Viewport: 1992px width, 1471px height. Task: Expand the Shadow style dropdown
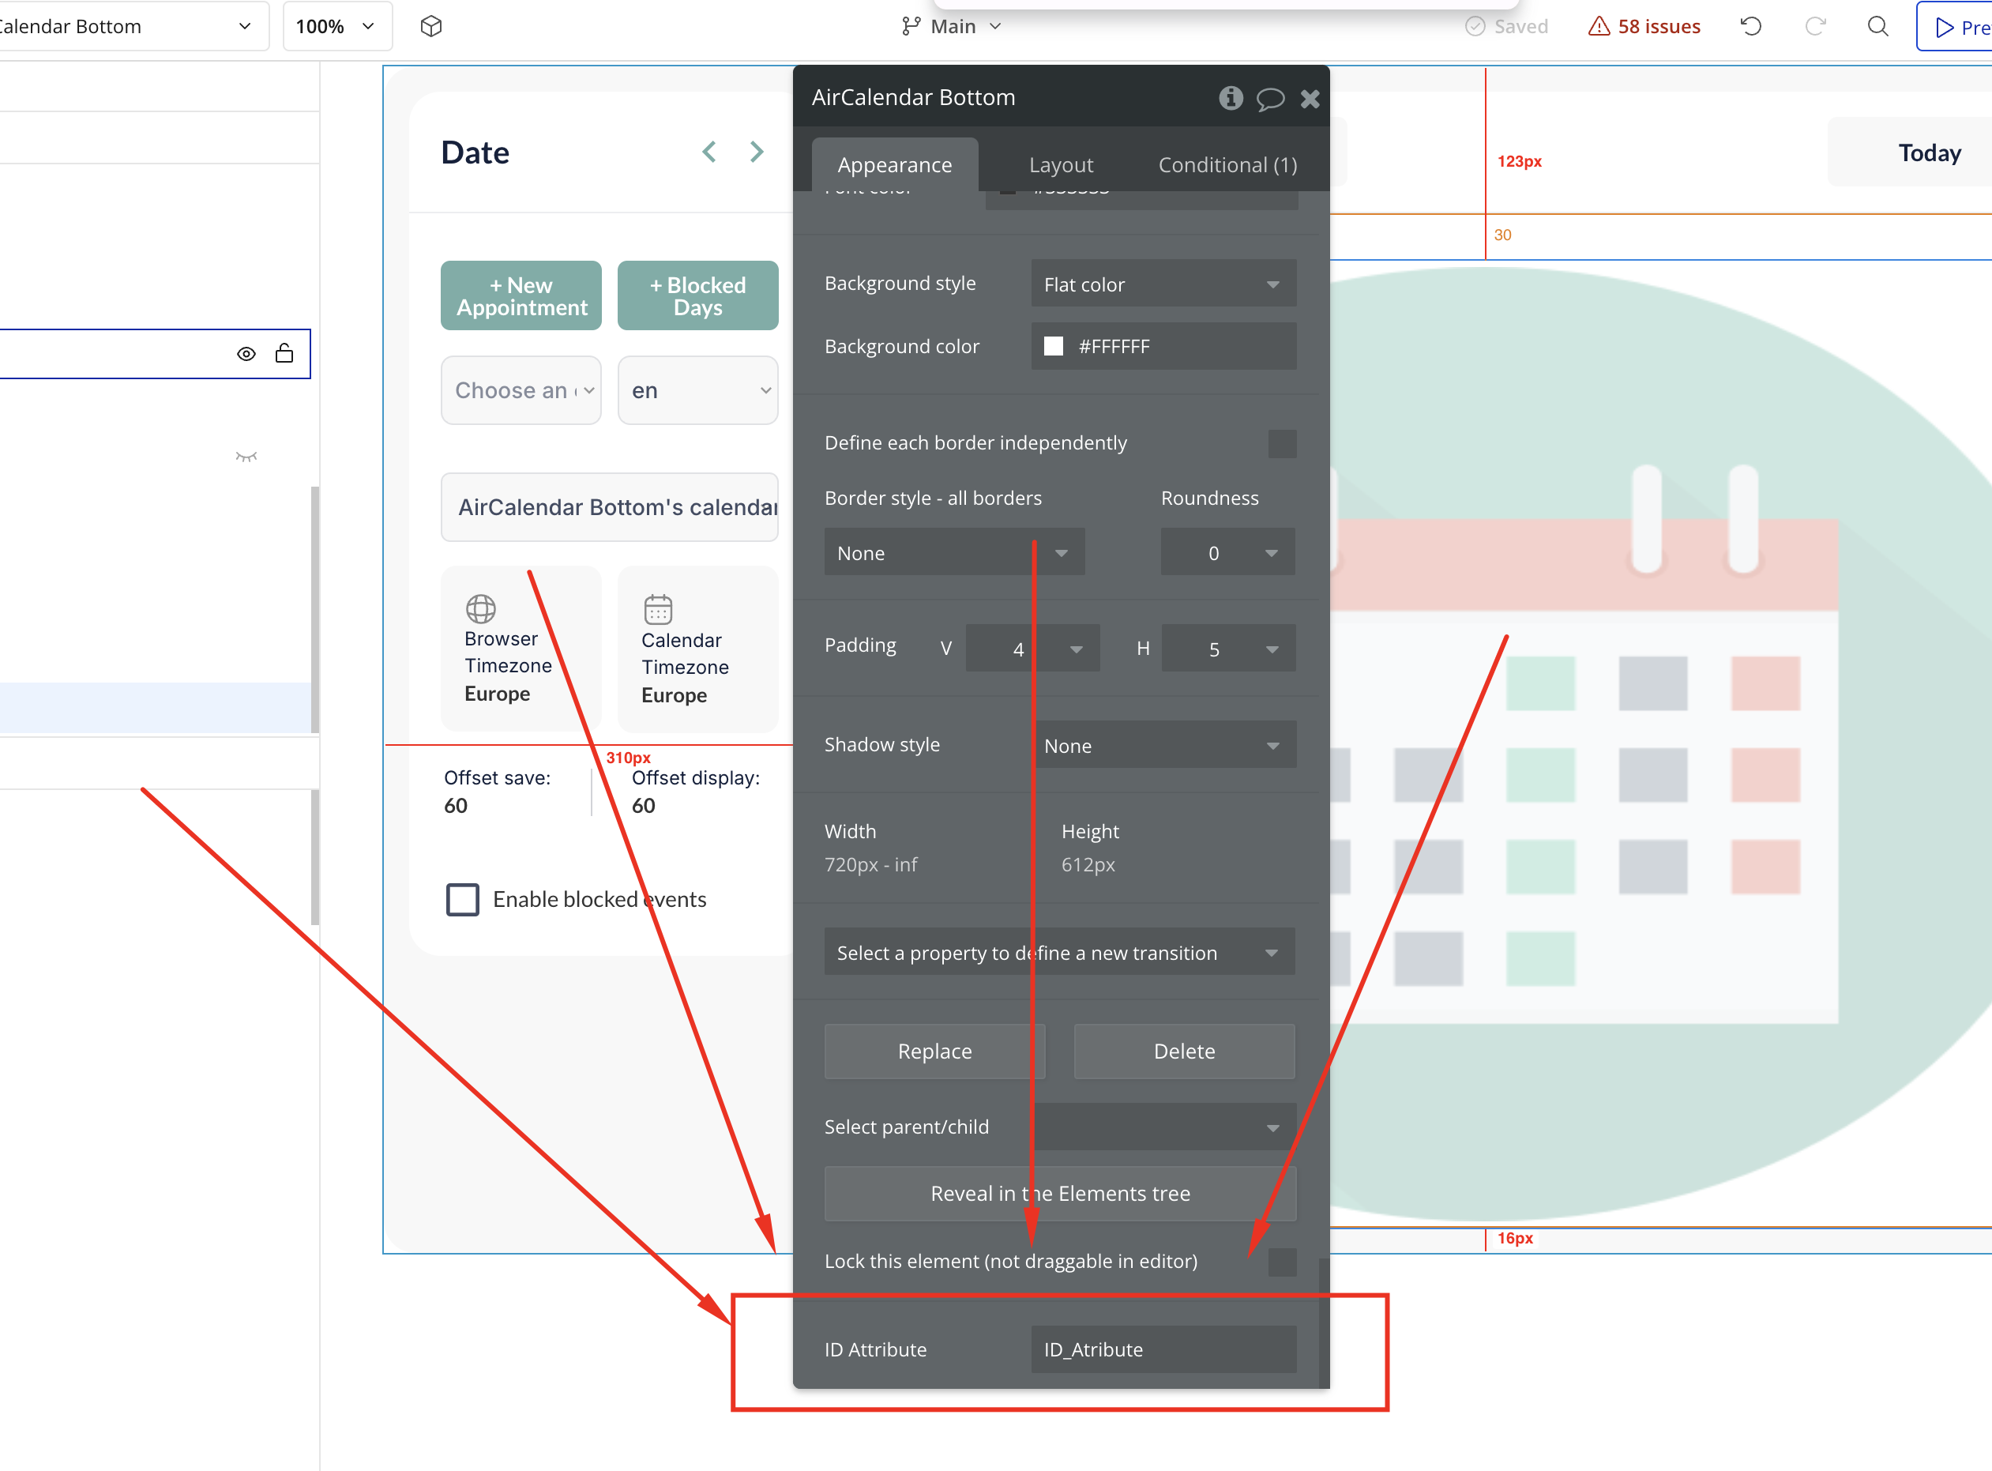pos(1160,746)
